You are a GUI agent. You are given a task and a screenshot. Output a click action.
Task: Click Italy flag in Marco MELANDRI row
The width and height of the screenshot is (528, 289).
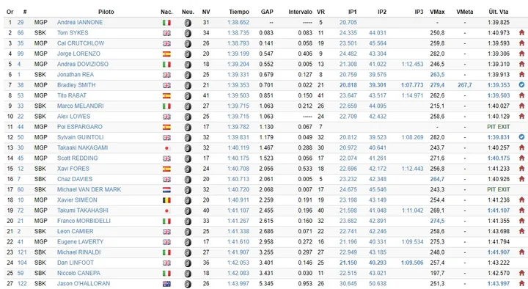pos(166,106)
